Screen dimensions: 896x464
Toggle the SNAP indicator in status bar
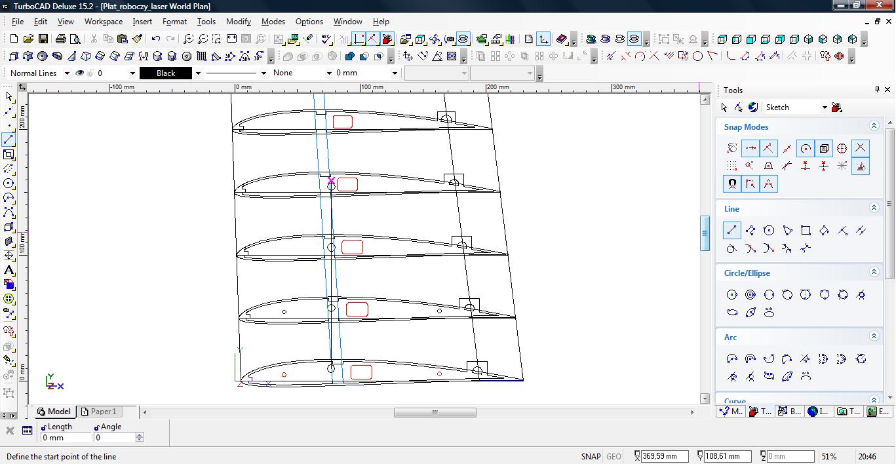(x=590, y=457)
